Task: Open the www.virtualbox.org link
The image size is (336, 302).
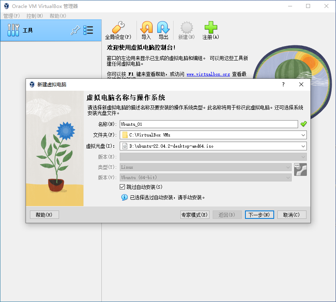Action: [x=208, y=74]
